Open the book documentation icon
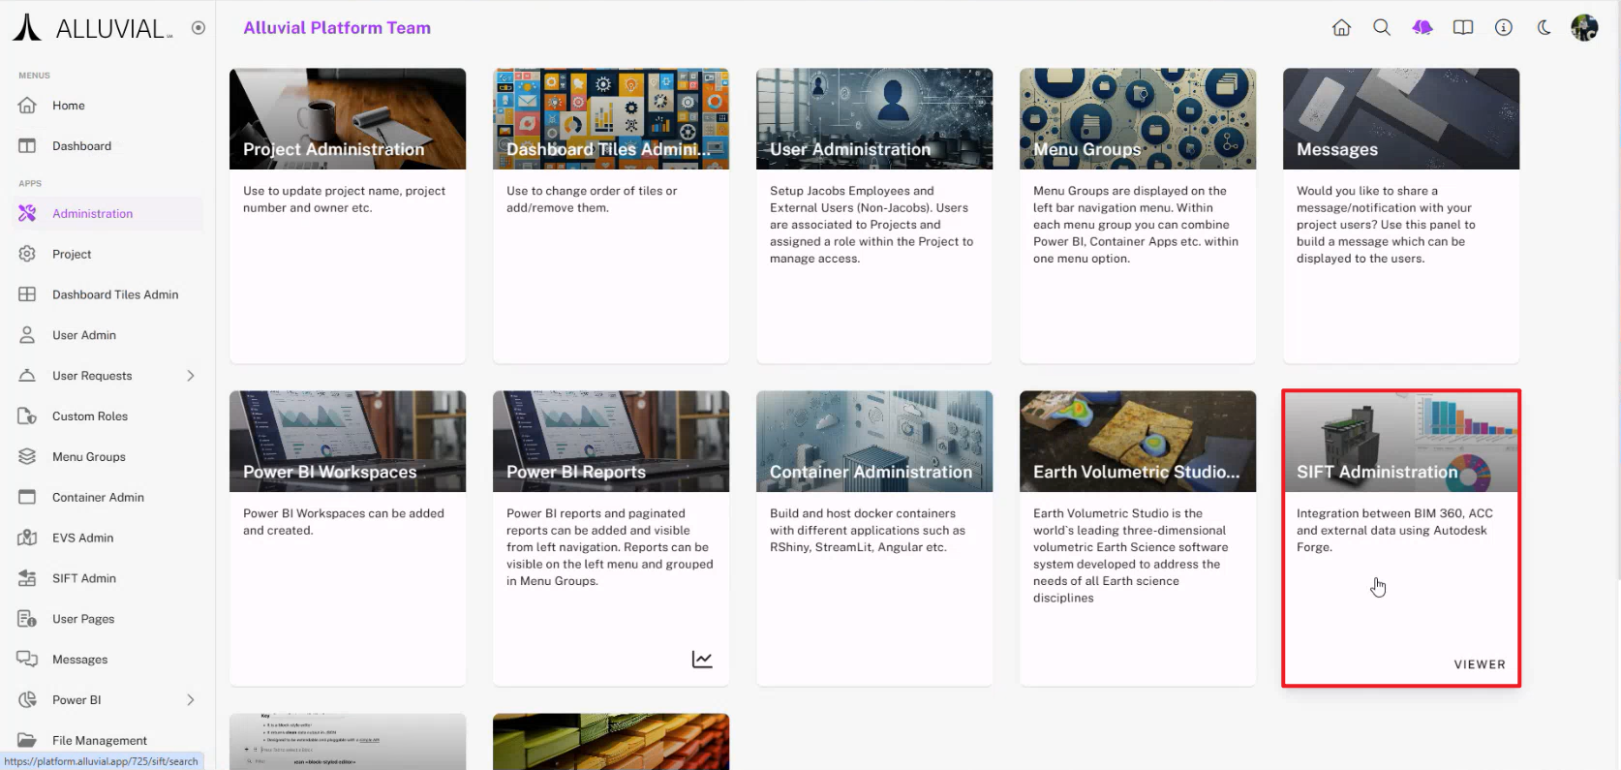Image resolution: width=1621 pixels, height=770 pixels. click(x=1463, y=28)
